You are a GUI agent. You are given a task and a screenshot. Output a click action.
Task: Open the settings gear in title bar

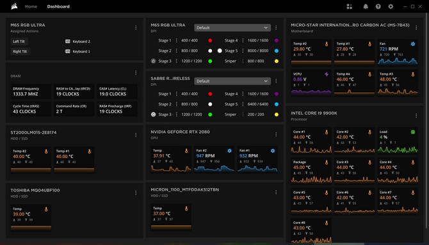tap(391, 6)
